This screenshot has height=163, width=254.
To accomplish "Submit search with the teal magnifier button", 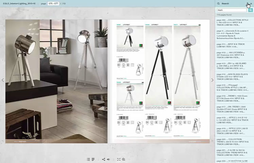I will click(251, 10).
